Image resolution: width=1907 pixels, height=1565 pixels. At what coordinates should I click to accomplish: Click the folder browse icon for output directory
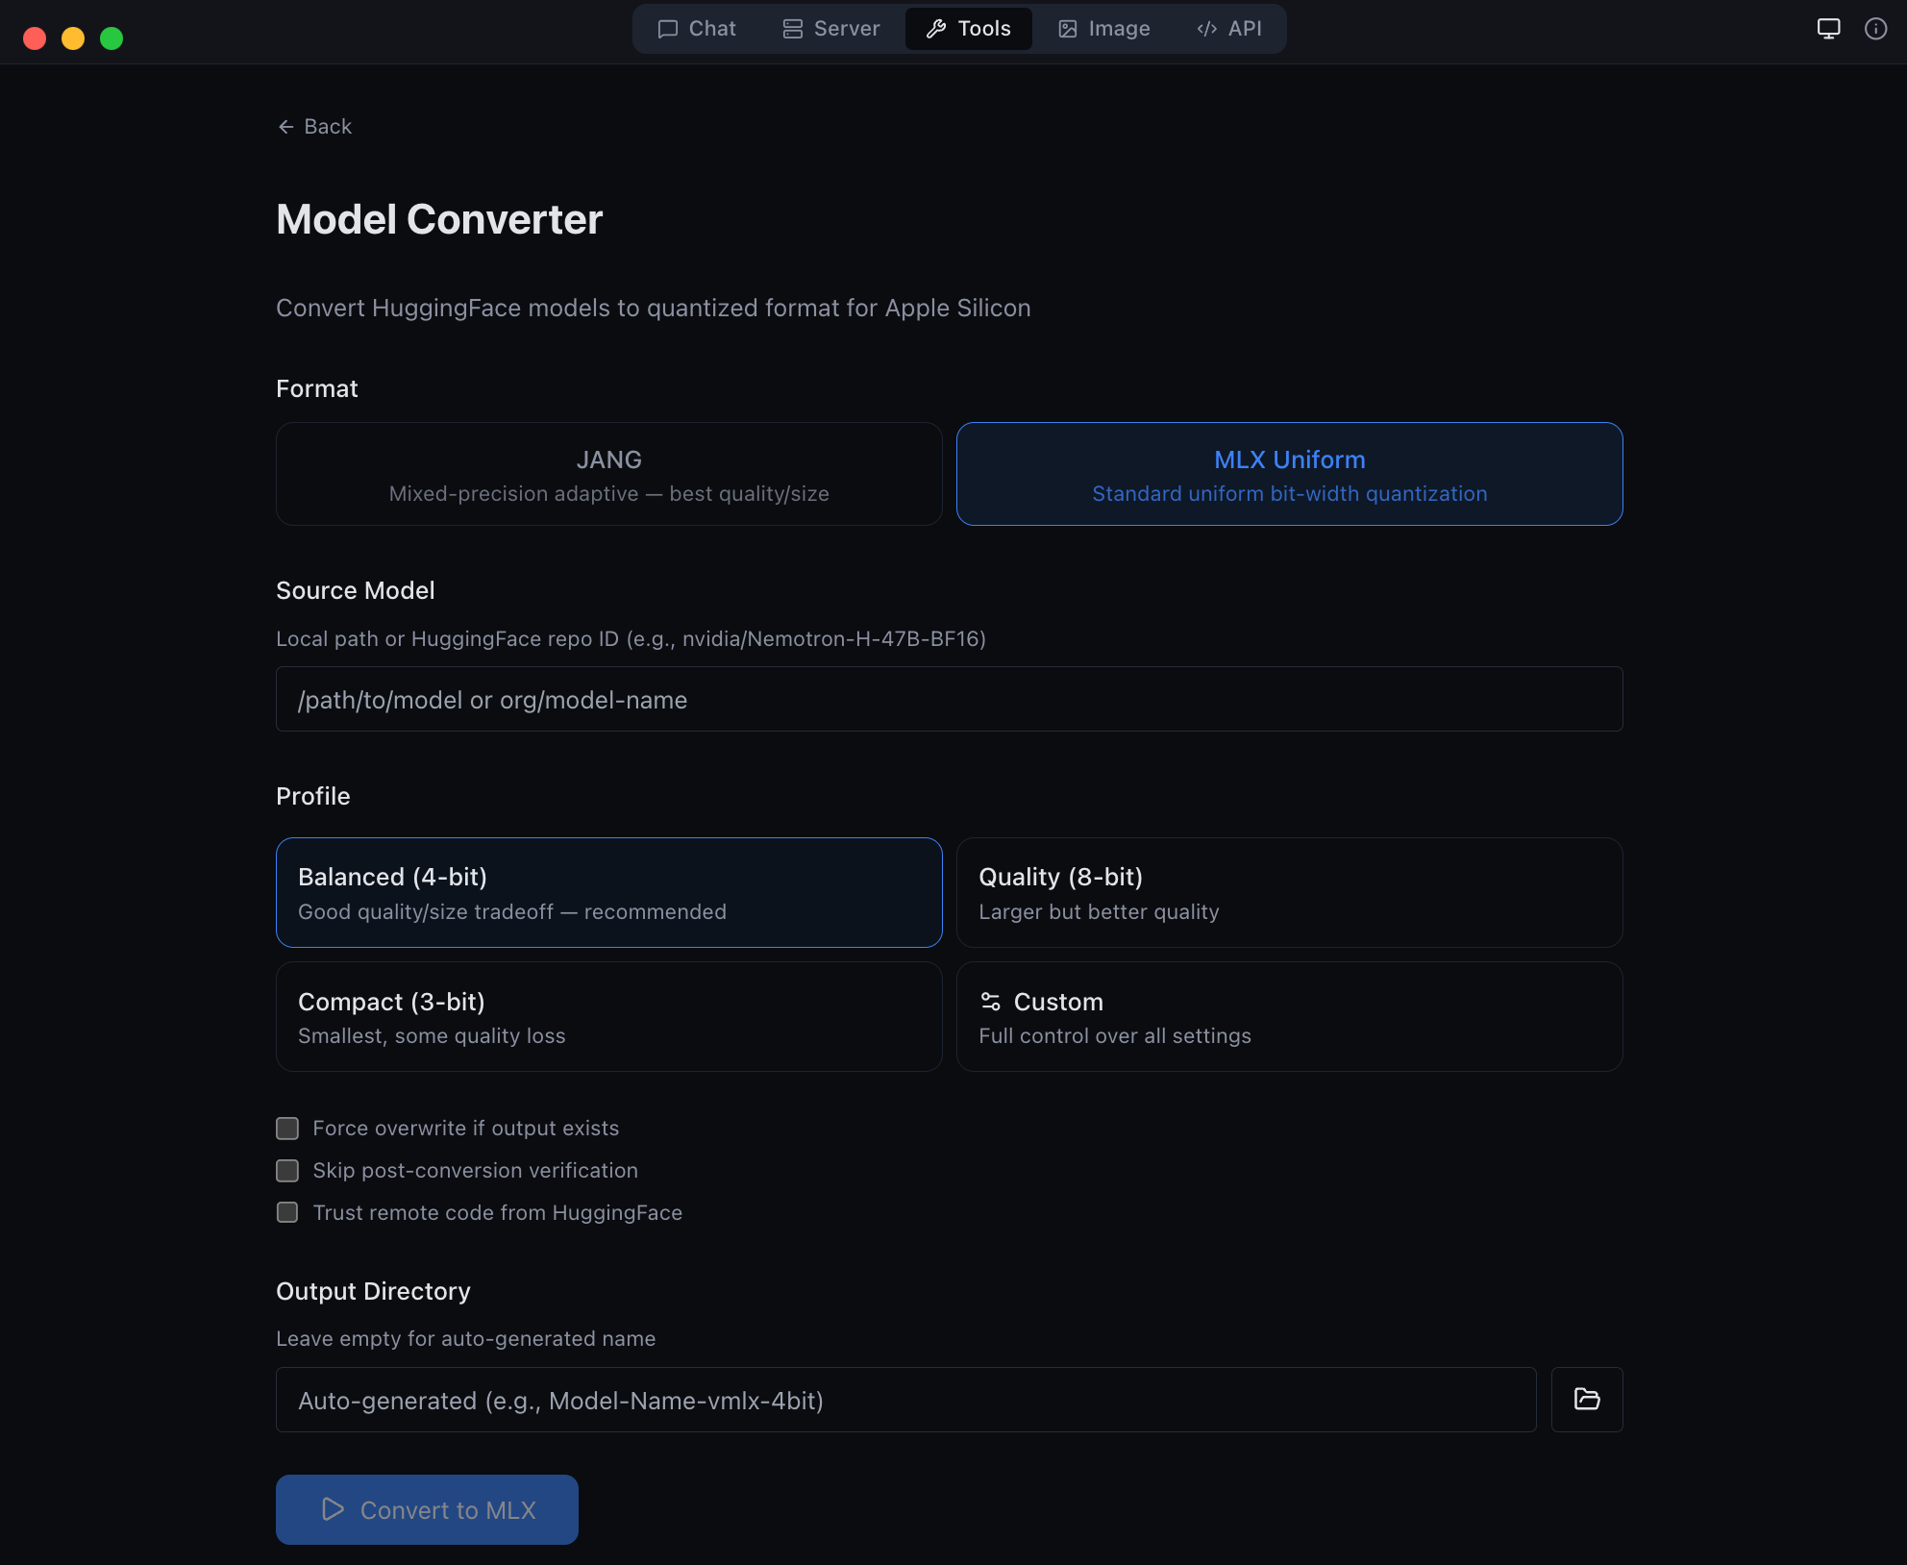pyautogui.click(x=1586, y=1400)
